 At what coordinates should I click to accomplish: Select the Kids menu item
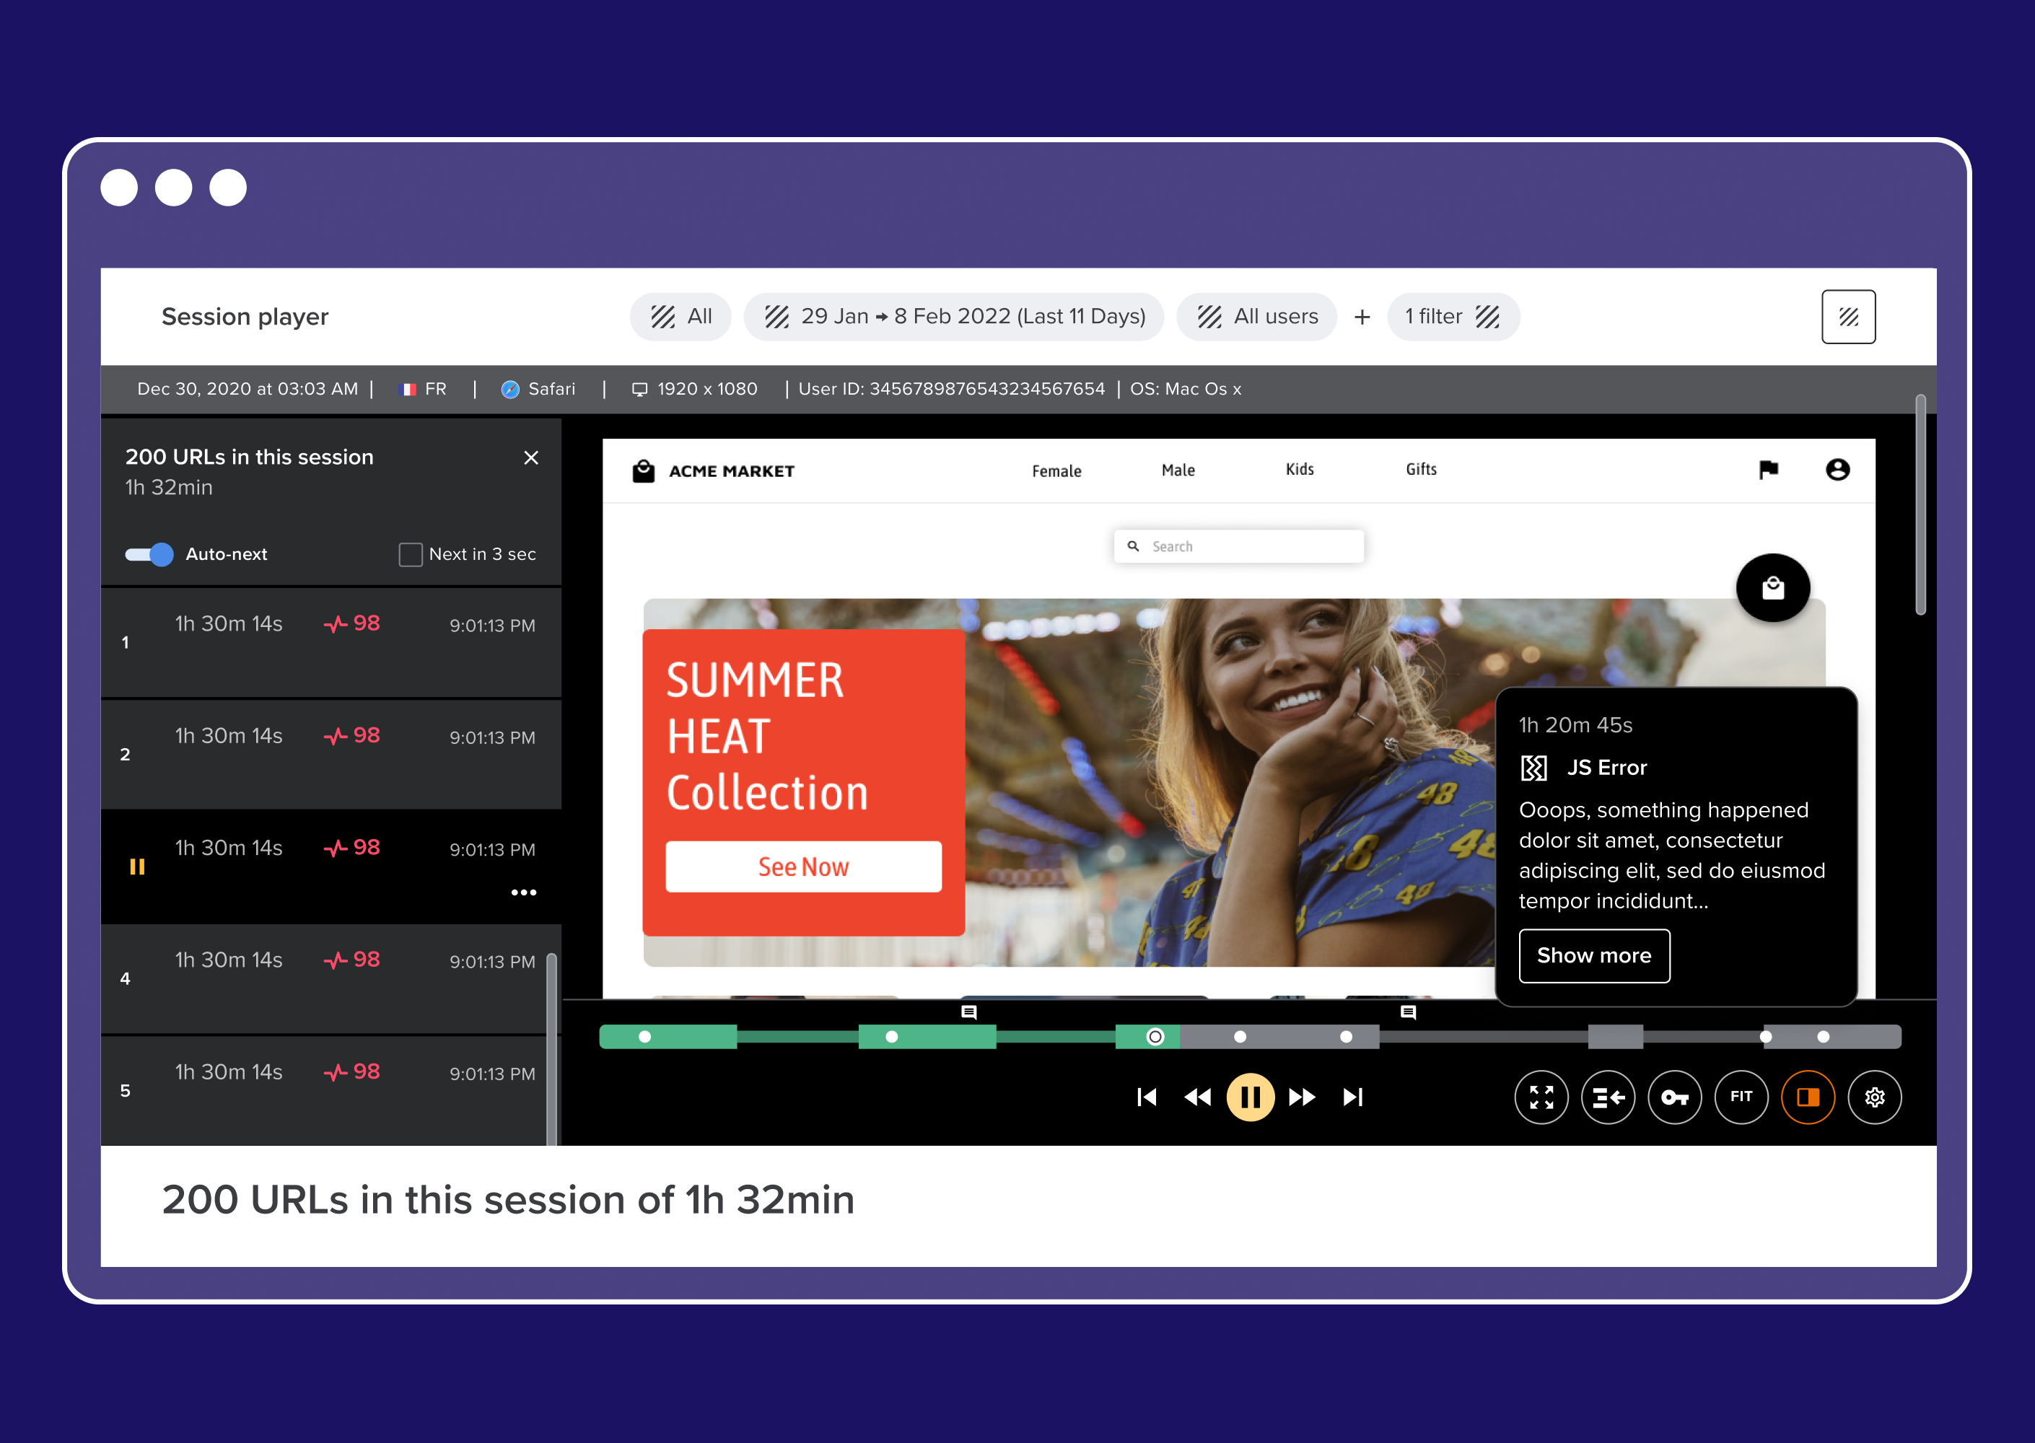(1299, 469)
